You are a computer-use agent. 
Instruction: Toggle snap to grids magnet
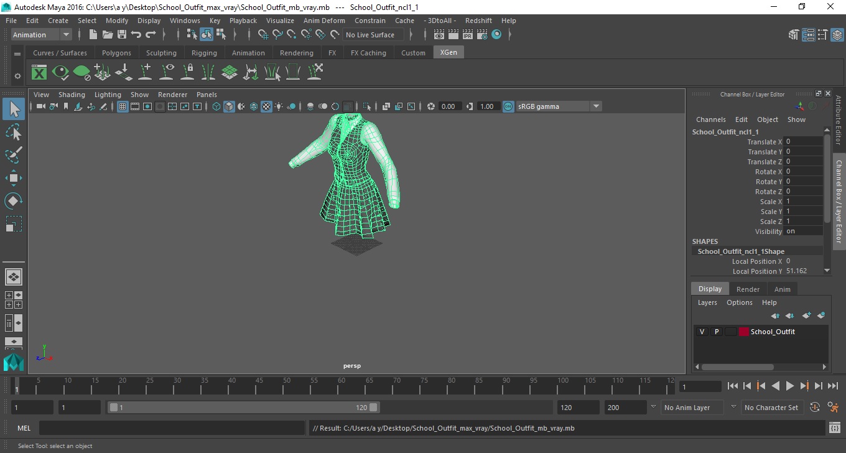[x=263, y=35]
